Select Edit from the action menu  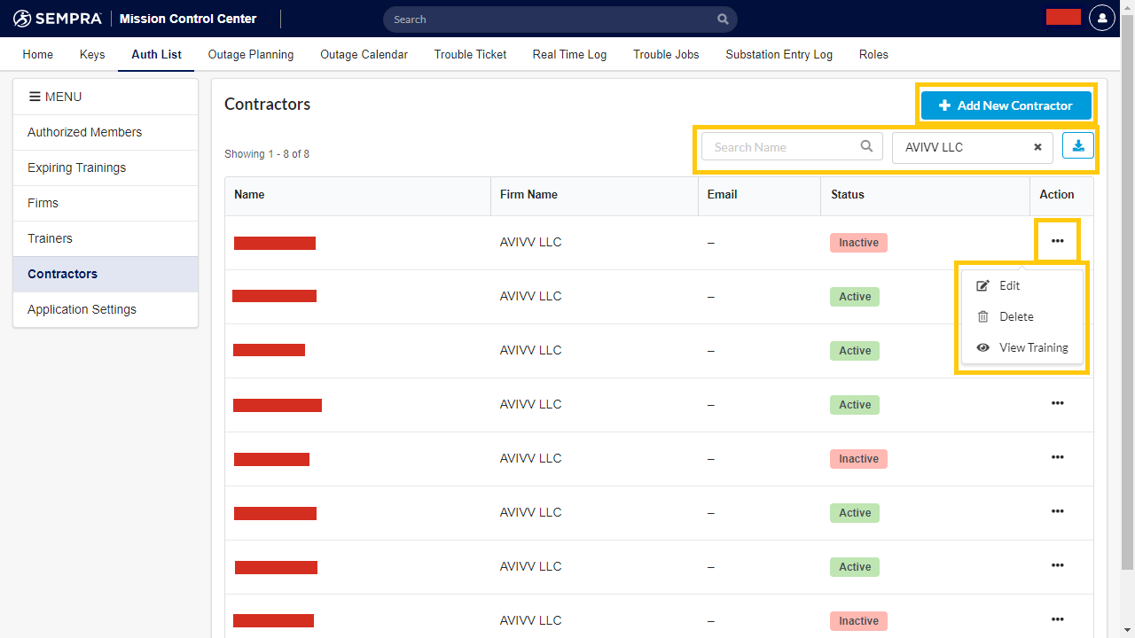pyautogui.click(x=1009, y=285)
